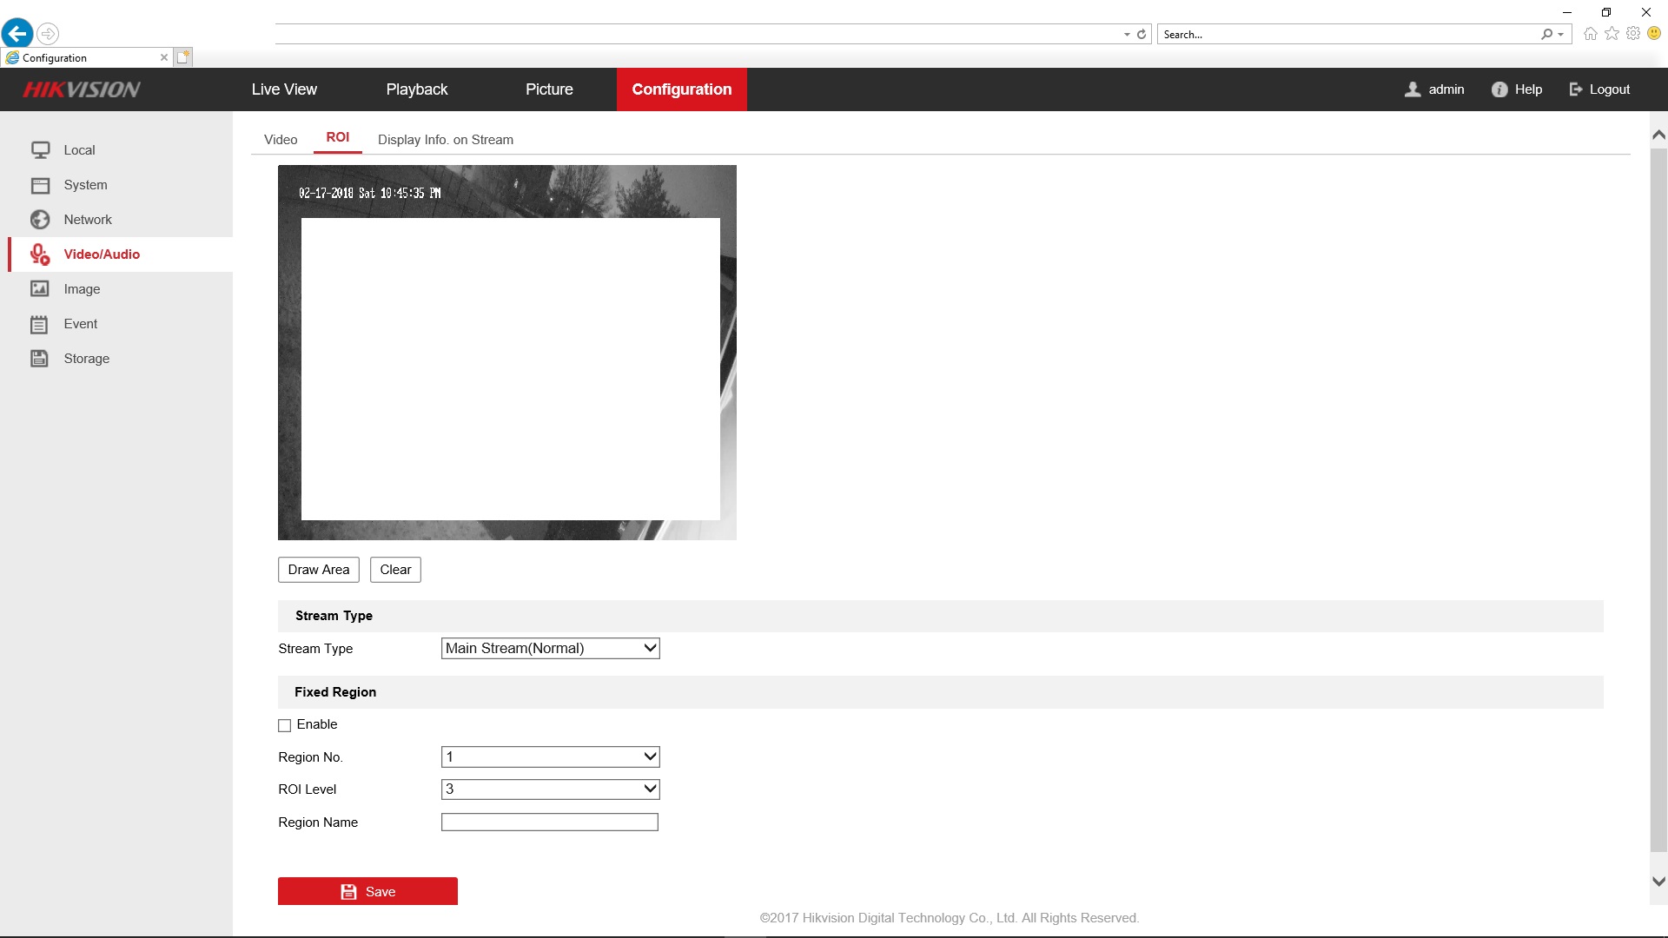Click the Image settings icon
This screenshot has width=1668, height=938.
coord(40,289)
